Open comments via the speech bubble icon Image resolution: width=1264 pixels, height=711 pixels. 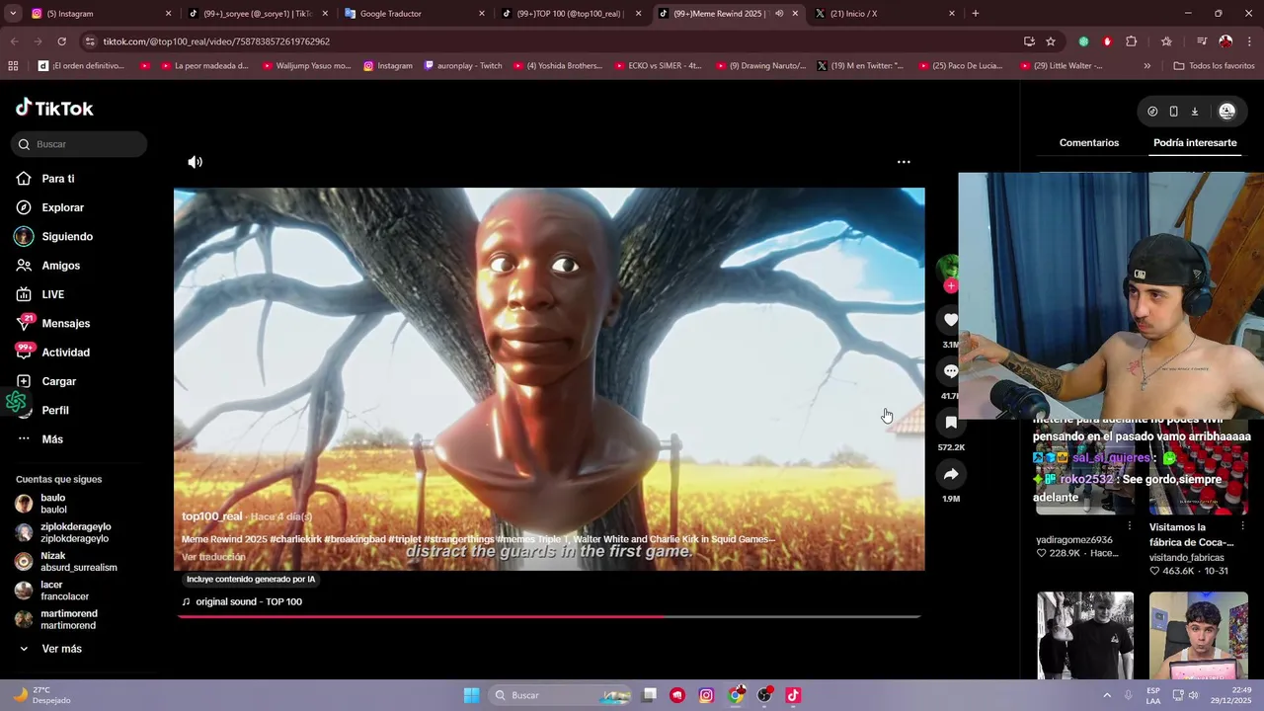click(950, 371)
